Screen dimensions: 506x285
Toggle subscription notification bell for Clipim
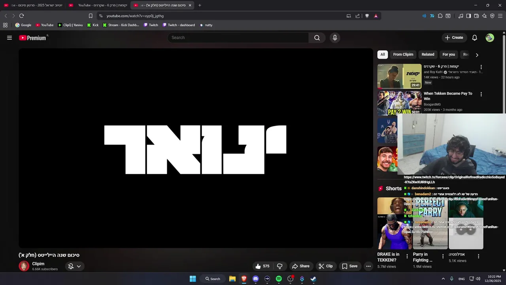pos(71,266)
